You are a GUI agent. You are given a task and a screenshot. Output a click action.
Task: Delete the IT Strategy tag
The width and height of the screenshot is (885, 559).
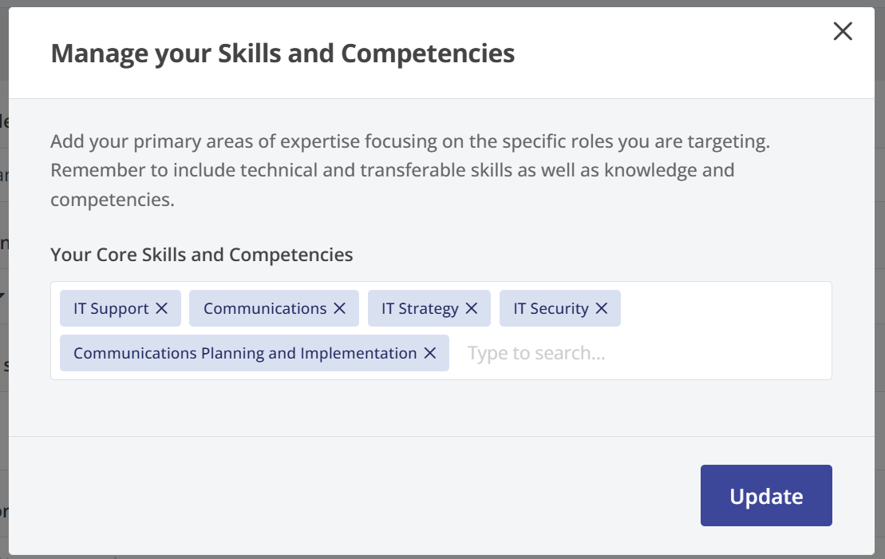[x=471, y=308]
